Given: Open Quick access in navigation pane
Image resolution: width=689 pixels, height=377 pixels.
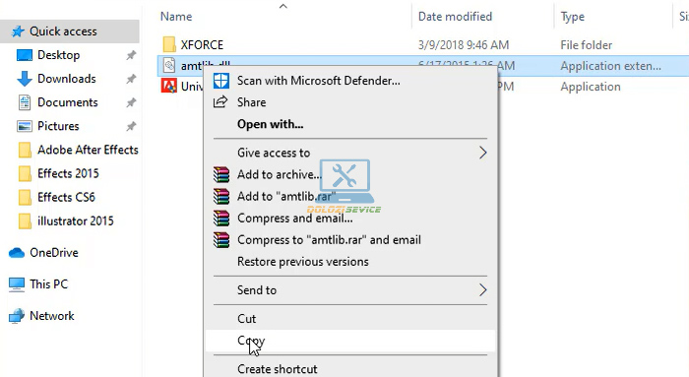Looking at the screenshot, I should pos(63,31).
